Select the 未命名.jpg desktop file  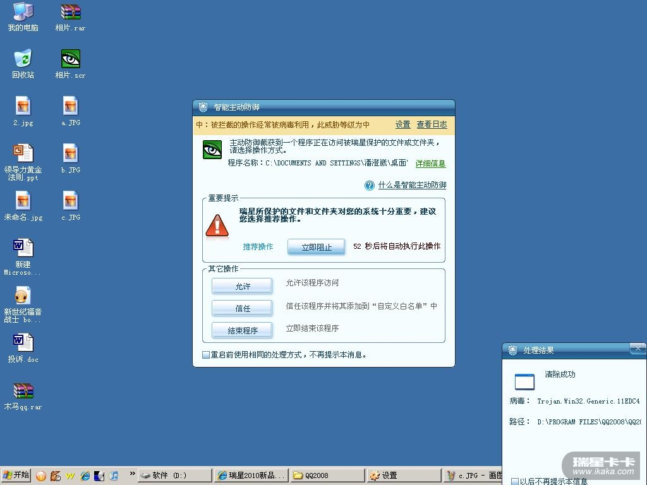[23, 207]
